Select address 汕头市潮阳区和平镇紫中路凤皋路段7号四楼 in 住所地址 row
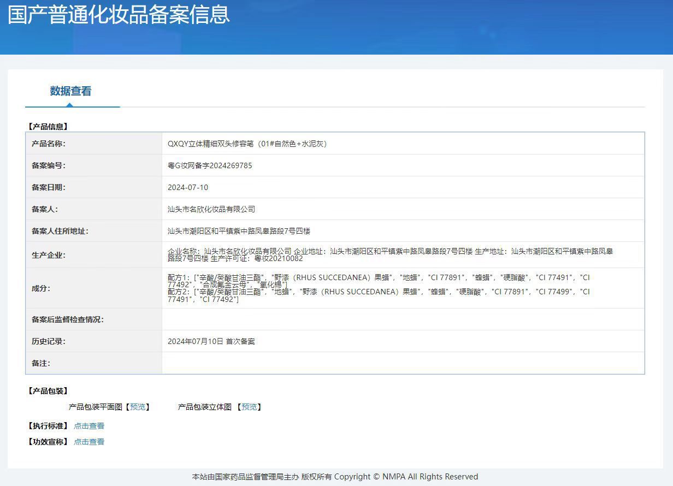The width and height of the screenshot is (673, 486). pos(239,231)
